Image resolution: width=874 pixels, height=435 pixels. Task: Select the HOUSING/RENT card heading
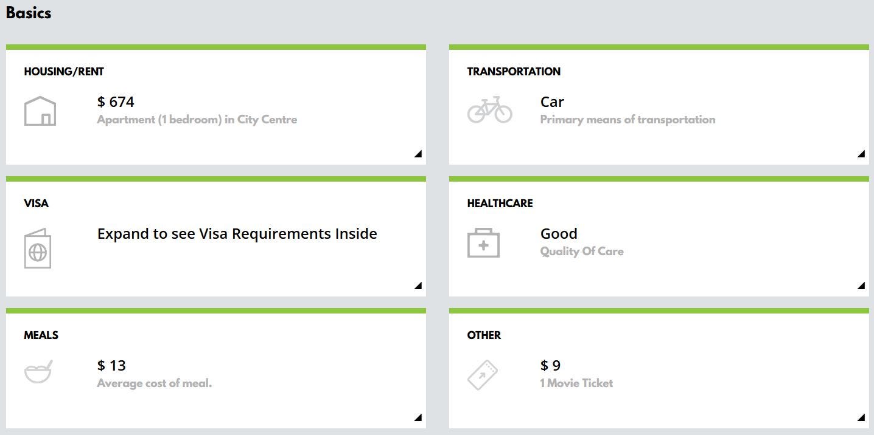click(64, 72)
